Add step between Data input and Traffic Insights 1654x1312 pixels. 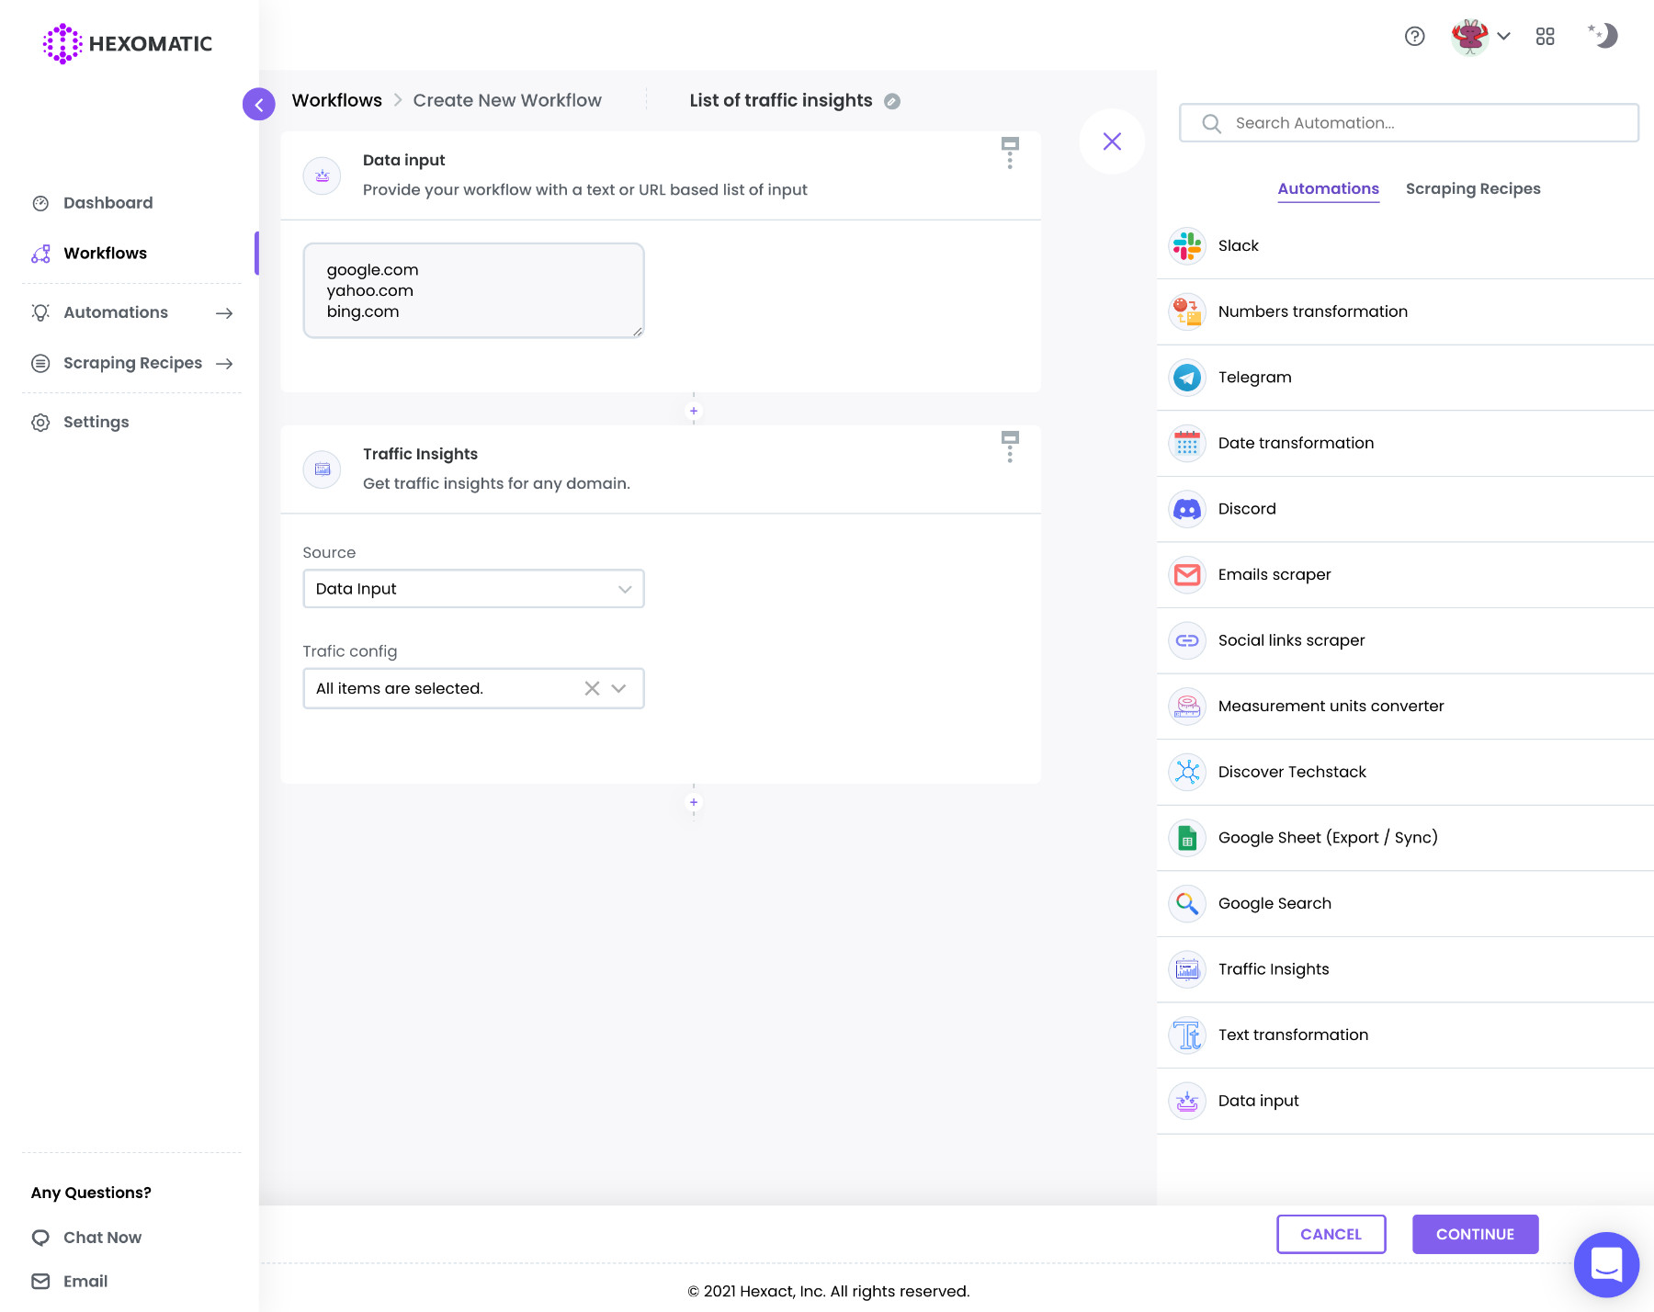click(694, 411)
